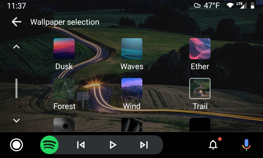Open the Spotify app icon
263x158 pixels.
click(x=49, y=145)
